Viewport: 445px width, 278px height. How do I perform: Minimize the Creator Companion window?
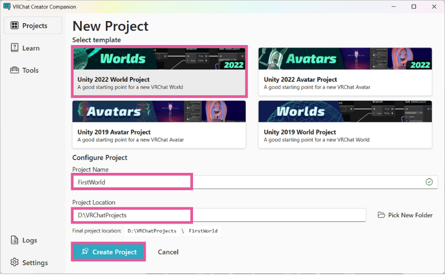tap(394, 7)
